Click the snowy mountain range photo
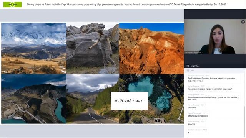The height and width of the screenshot is (138, 246). click(x=34, y=48)
